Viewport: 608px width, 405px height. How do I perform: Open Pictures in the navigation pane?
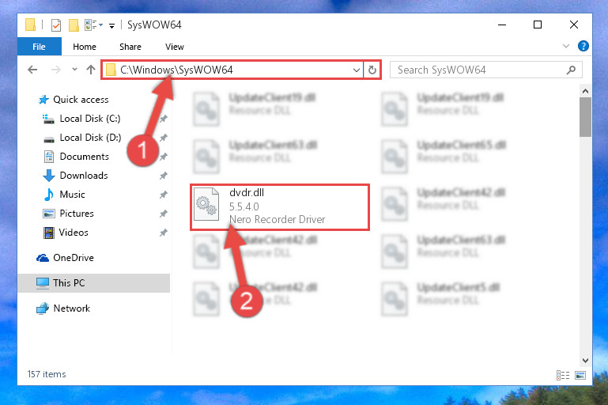point(77,214)
